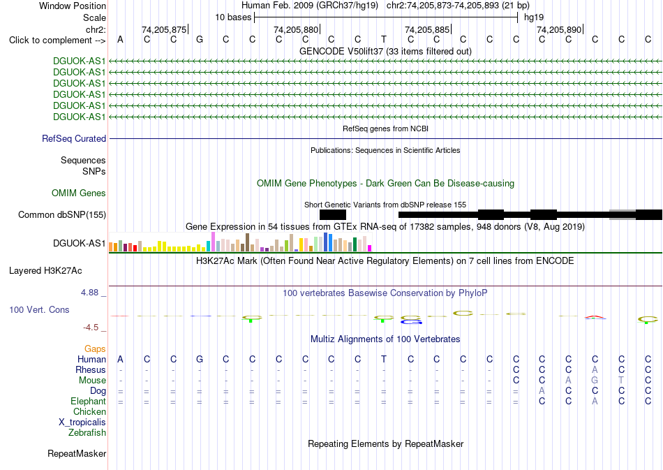The image size is (663, 470).
Task: Click the Human species row label
Action: pyautogui.click(x=91, y=360)
